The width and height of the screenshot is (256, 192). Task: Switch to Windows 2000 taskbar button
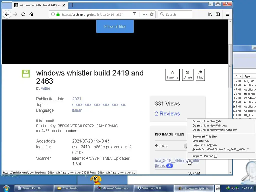tap(154, 188)
